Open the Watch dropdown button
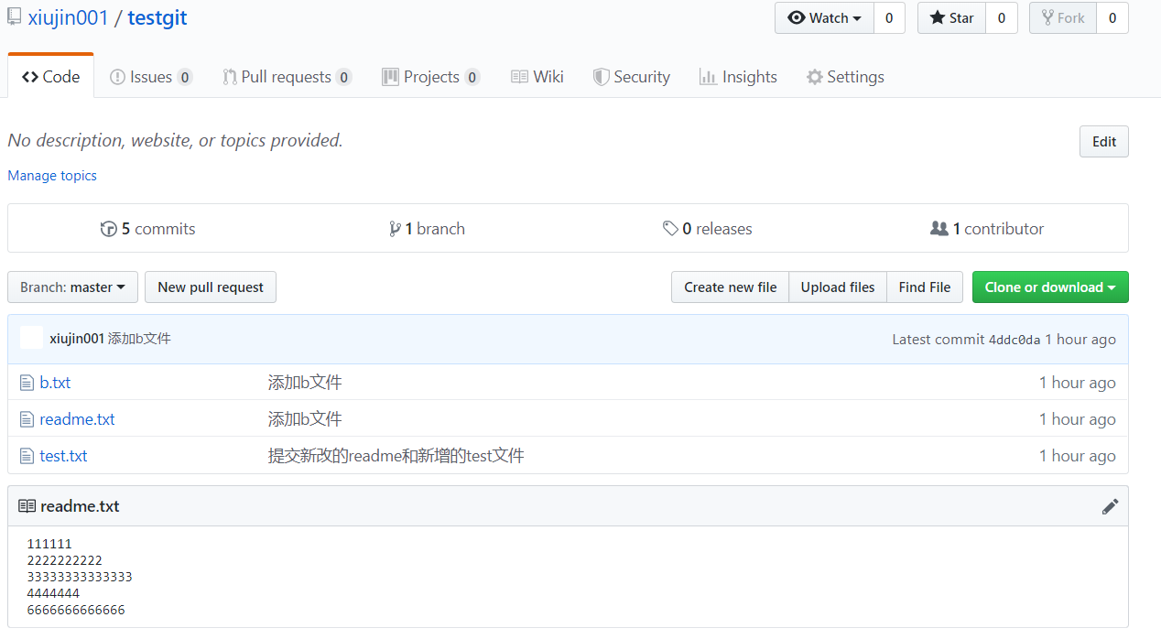This screenshot has width=1161, height=639. point(824,18)
